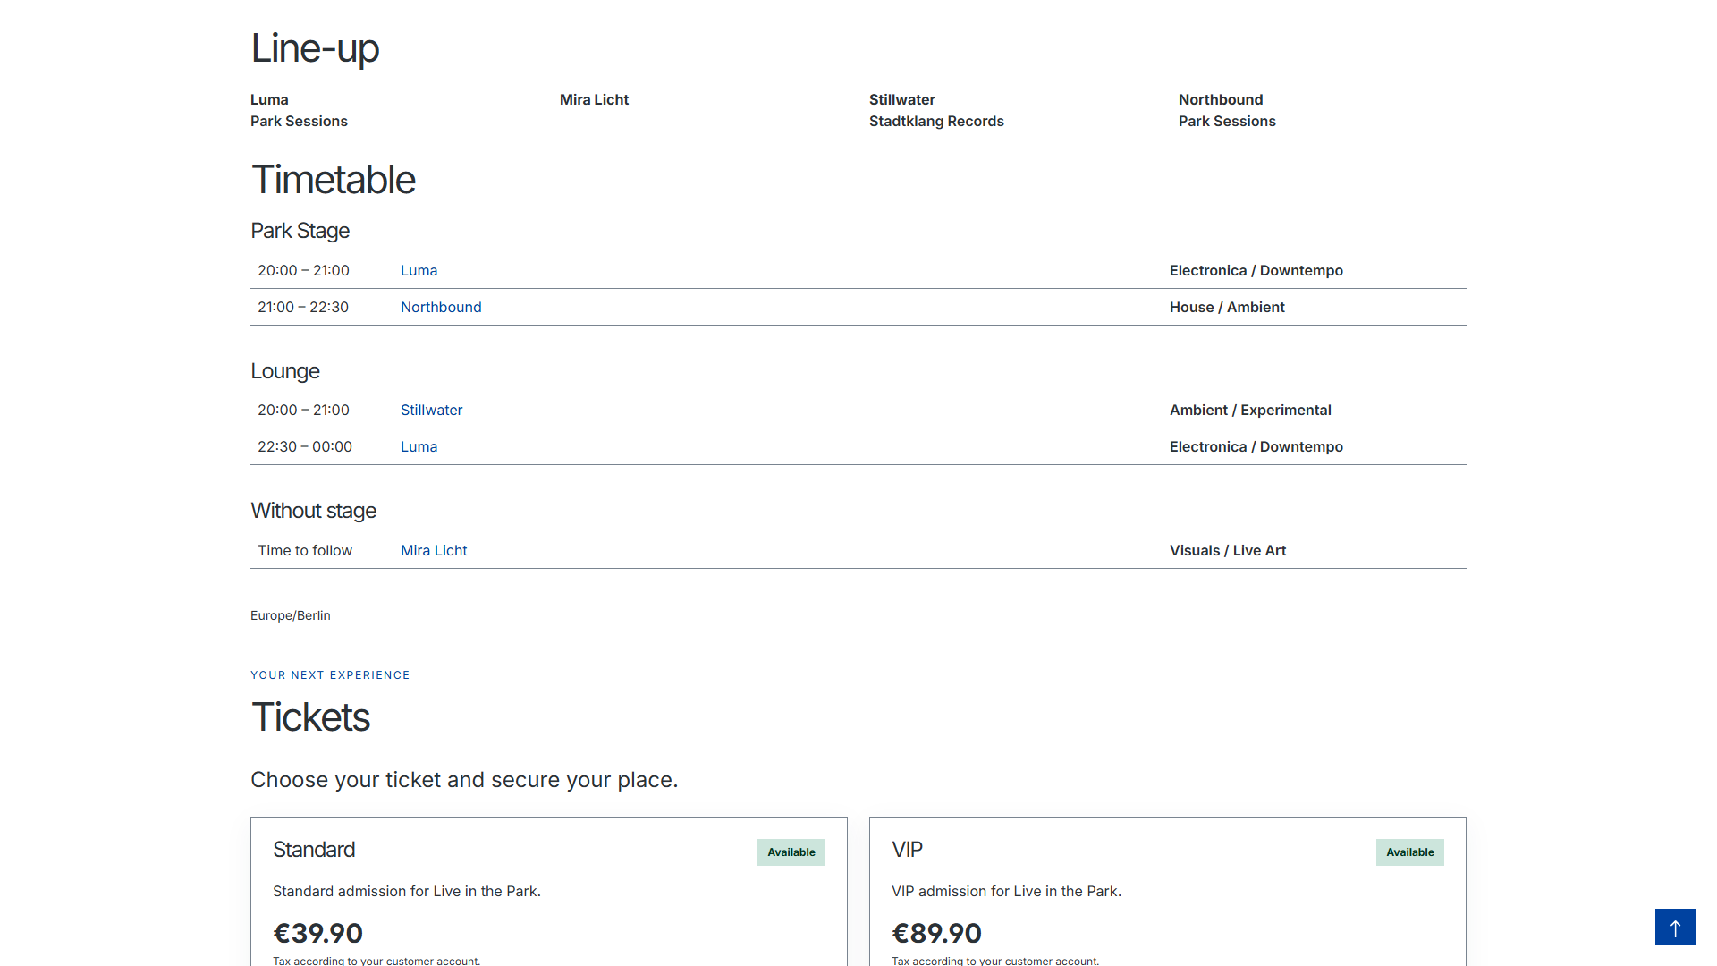Select the Lounge stage heading
The width and height of the screenshot is (1717, 966).
tap(284, 371)
